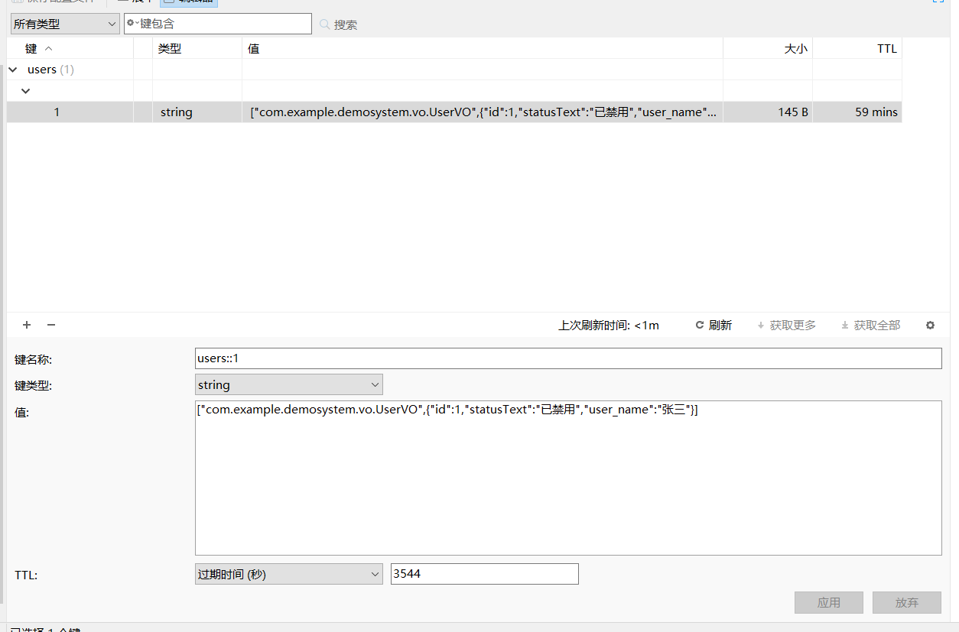Click the search magnifier icon
The image size is (959, 632).
tap(325, 24)
